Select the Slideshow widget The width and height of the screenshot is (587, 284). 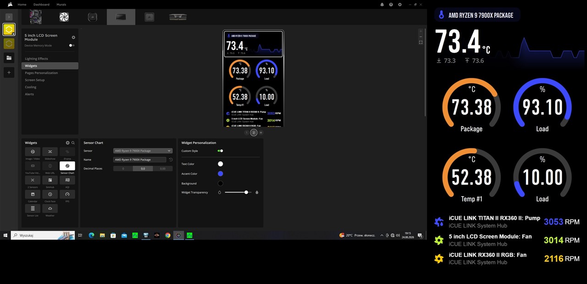pos(50,152)
